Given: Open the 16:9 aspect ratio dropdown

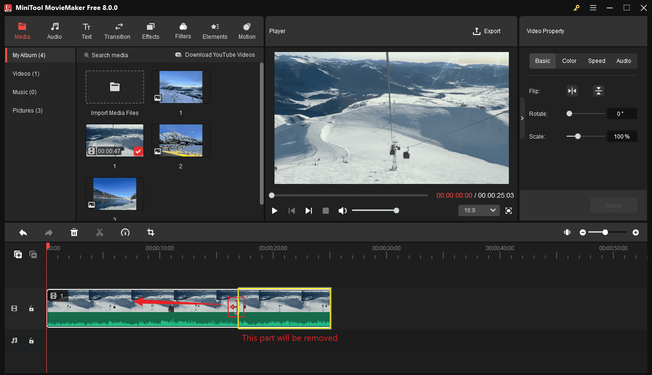Looking at the screenshot, I should click(x=479, y=210).
